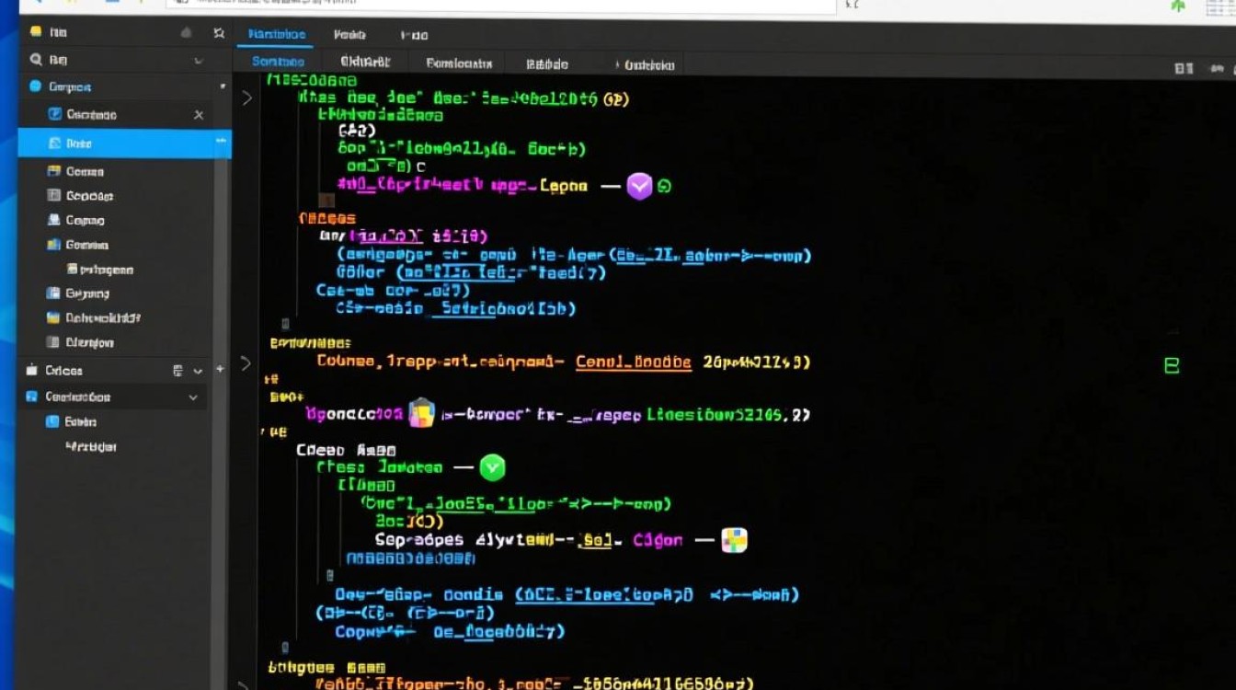The width and height of the screenshot is (1236, 690).
Task: Switch to the active blue underlined top tab
Action: coord(277,35)
